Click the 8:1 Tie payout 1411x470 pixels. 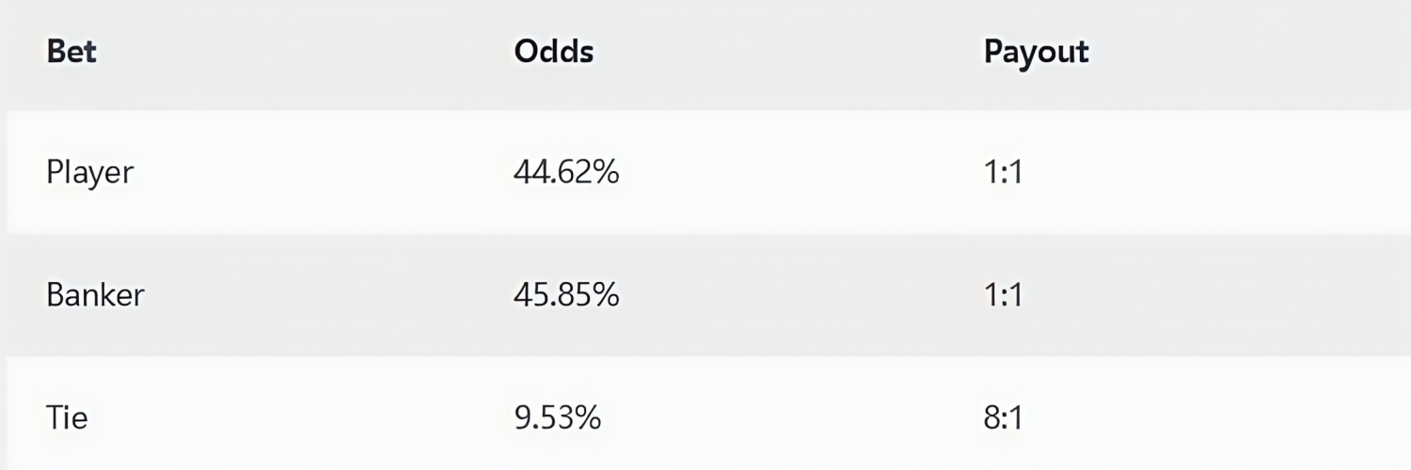(1003, 417)
